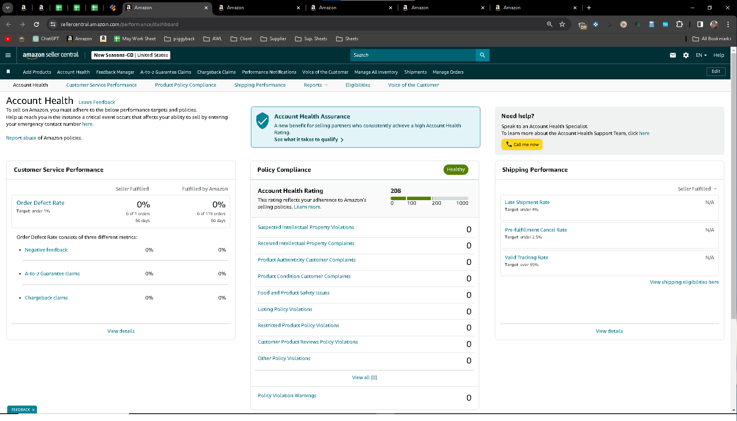
Task: Click View all (0) policy link
Action: (364, 378)
